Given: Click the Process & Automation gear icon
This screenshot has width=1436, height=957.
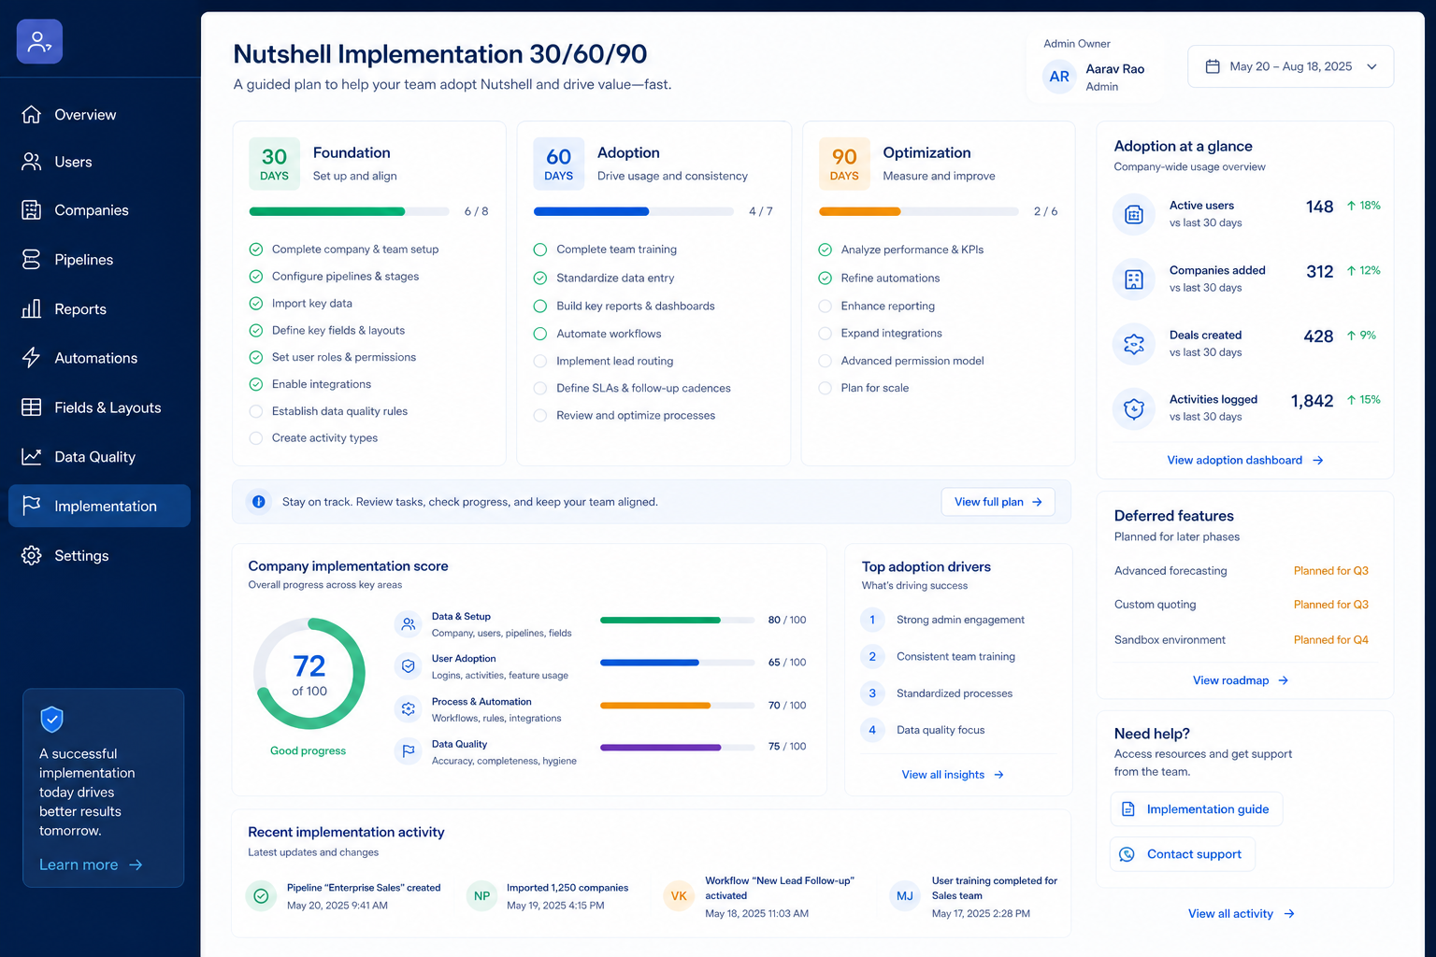Looking at the screenshot, I should (409, 709).
